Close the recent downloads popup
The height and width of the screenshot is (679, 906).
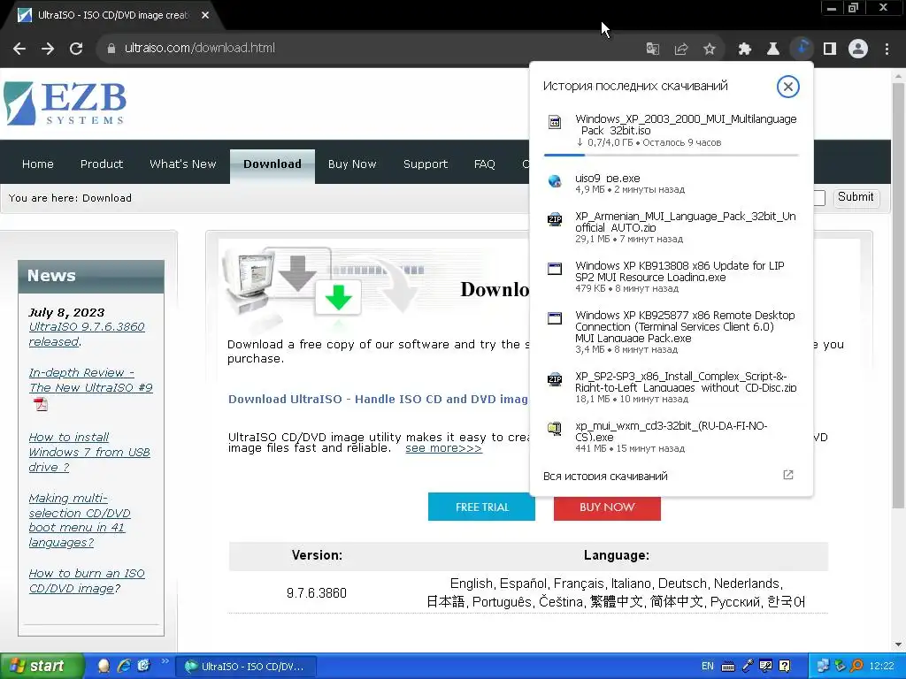click(788, 87)
